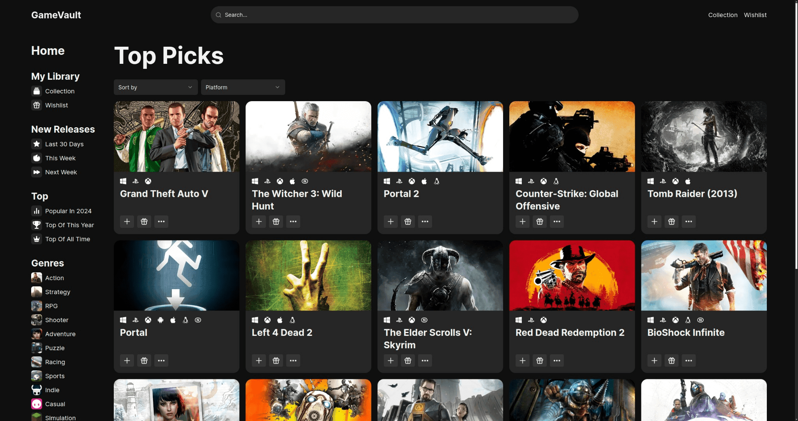Click into the Search field
798x421 pixels.
tap(394, 15)
